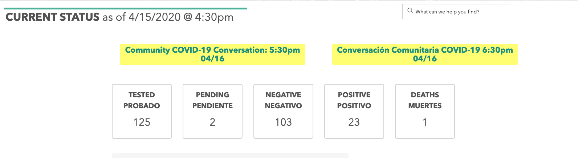Viewport: 578px width, 158px height.
Task: Focus the "What can we help you find?" field
Action: point(459,12)
